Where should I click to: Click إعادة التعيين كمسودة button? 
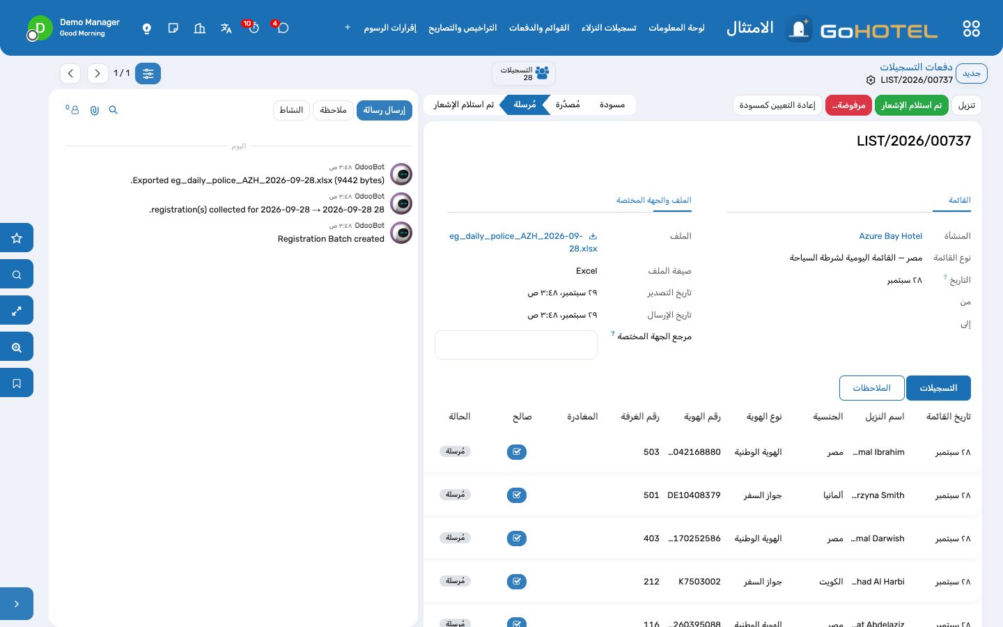[x=777, y=105]
